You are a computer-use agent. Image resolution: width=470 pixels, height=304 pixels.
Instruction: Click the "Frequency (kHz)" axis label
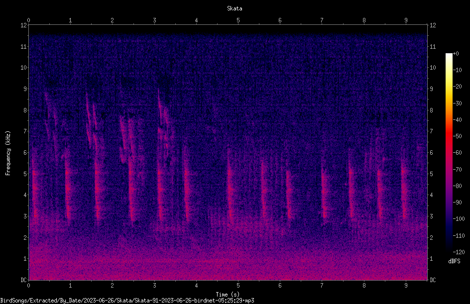[x=8, y=153]
